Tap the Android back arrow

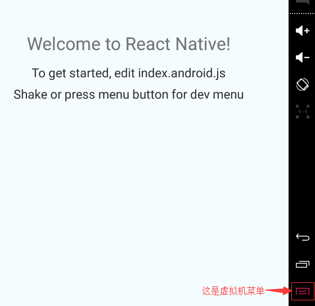[303, 237]
